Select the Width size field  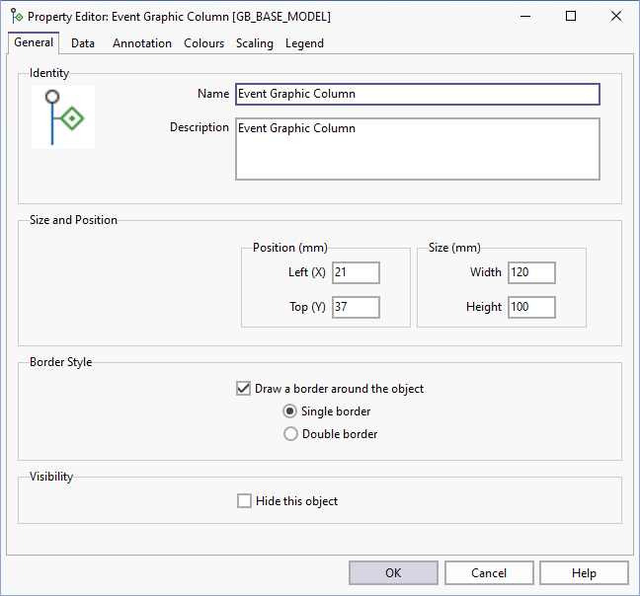[531, 272]
